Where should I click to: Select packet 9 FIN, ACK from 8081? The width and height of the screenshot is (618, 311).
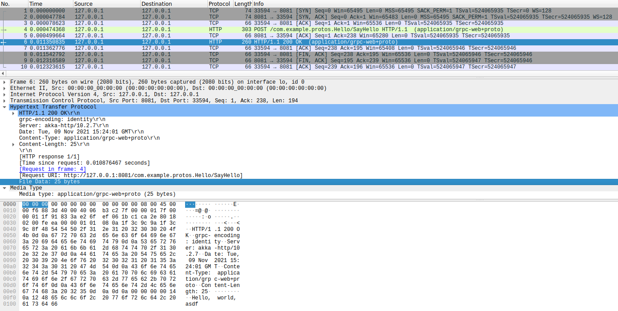(309, 60)
